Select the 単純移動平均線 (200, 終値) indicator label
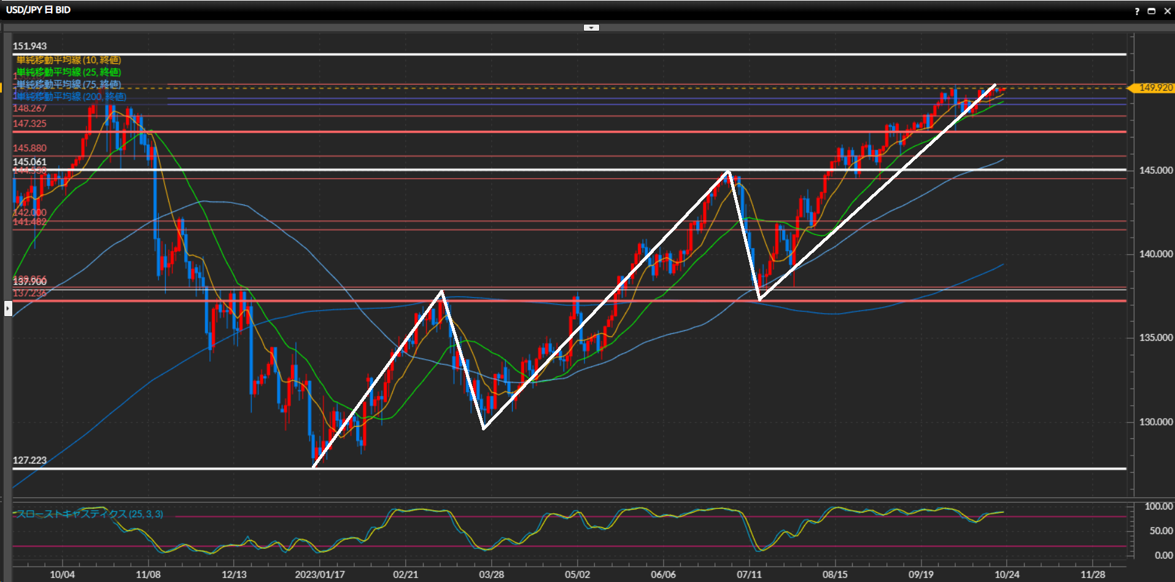 pos(71,96)
